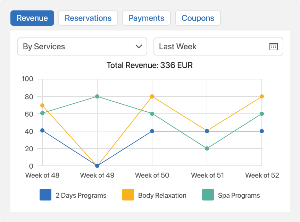
Task: Click Spa Programs point at Week of 50
Action: [x=152, y=114]
